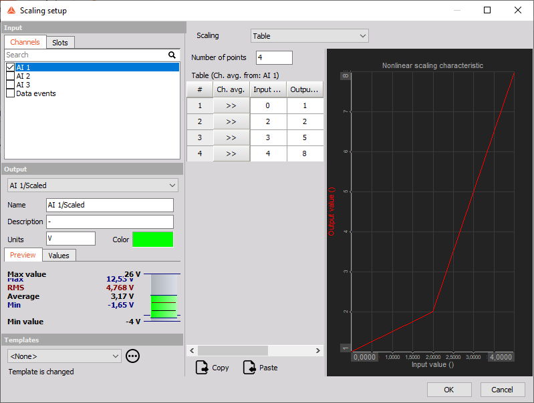Click the Min value -4 V label
Image resolution: width=534 pixels, height=403 pixels.
pyautogui.click(x=74, y=322)
